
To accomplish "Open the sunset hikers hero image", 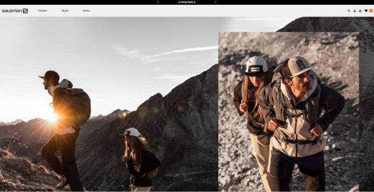I will [x=109, y=104].
